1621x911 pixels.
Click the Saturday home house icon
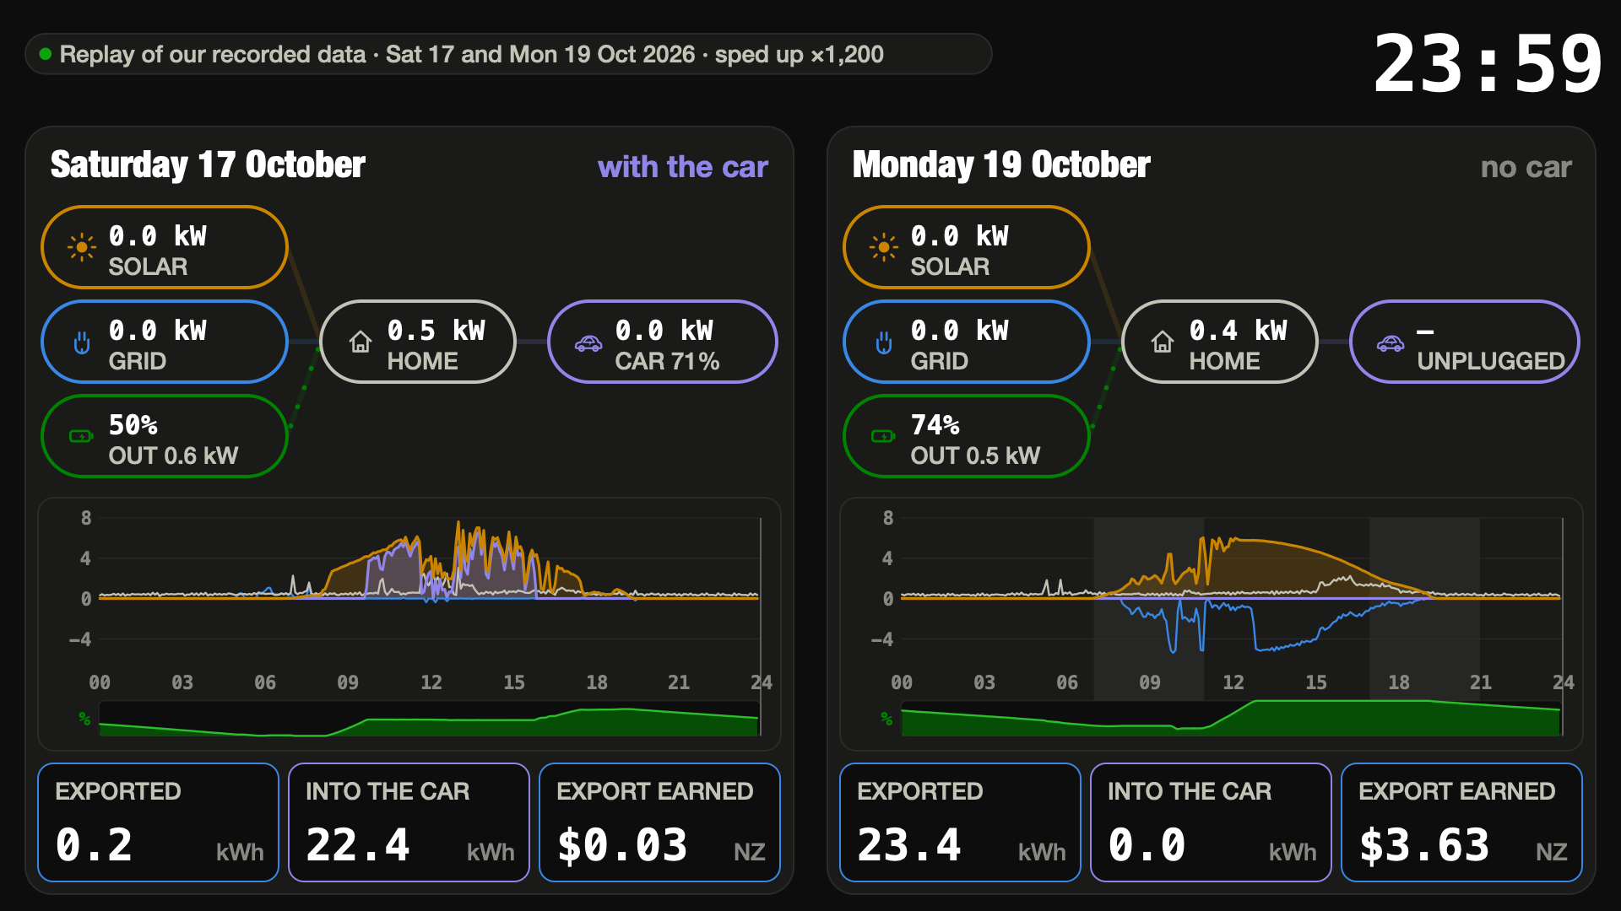click(x=361, y=342)
